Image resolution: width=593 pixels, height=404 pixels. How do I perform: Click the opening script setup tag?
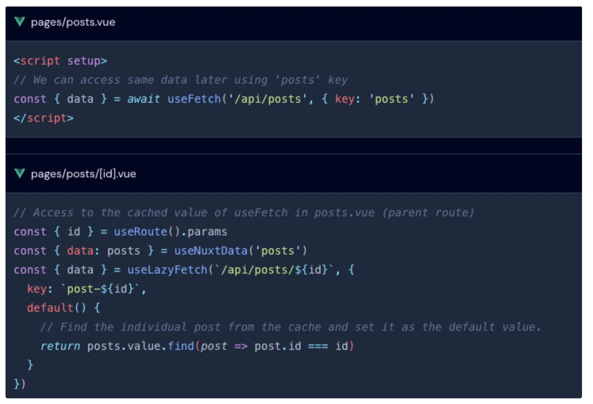pos(60,61)
